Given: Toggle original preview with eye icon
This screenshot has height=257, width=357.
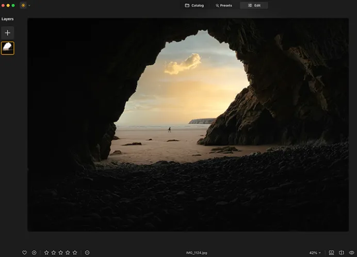Looking at the screenshot, I should 351,253.
